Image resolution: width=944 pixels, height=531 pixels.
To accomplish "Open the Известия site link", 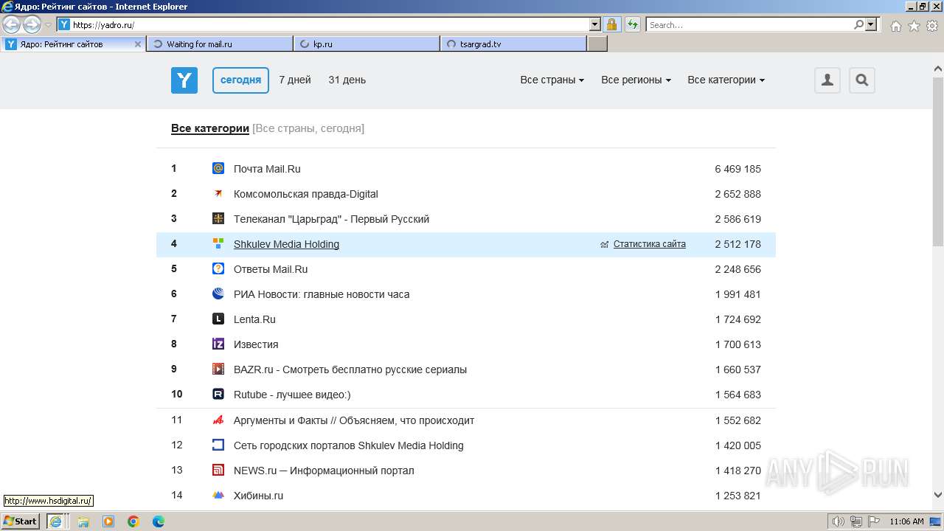I will coord(256,344).
